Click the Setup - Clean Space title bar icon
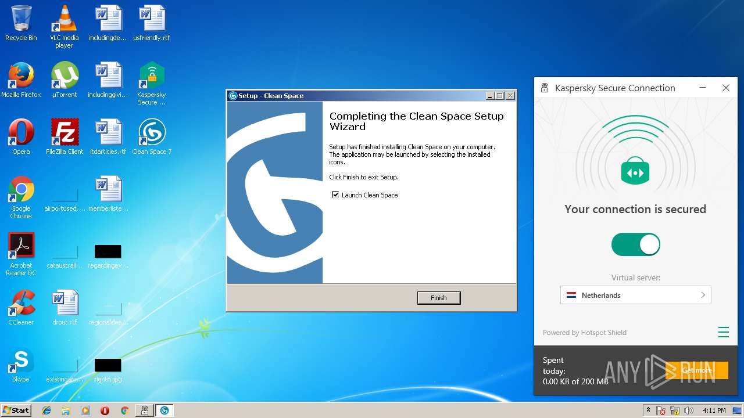744x418 pixels. (233, 96)
